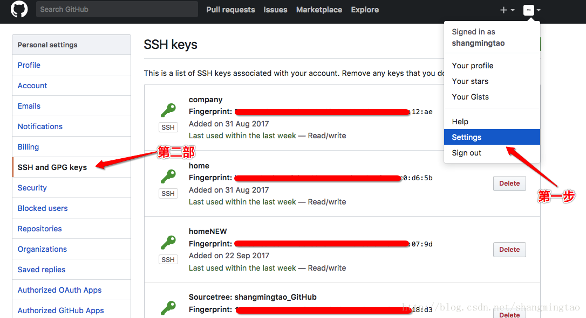Viewport: 586px width, 318px height.
Task: Open the Organizations settings
Action: [x=71, y=249]
